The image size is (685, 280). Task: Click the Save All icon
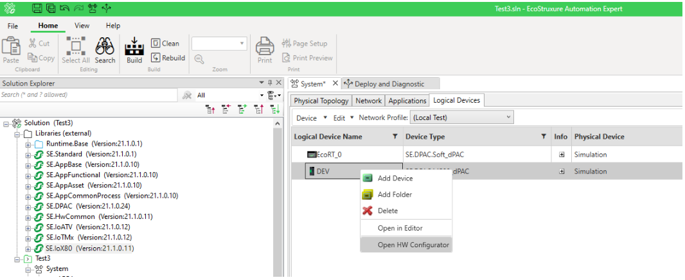point(51,8)
